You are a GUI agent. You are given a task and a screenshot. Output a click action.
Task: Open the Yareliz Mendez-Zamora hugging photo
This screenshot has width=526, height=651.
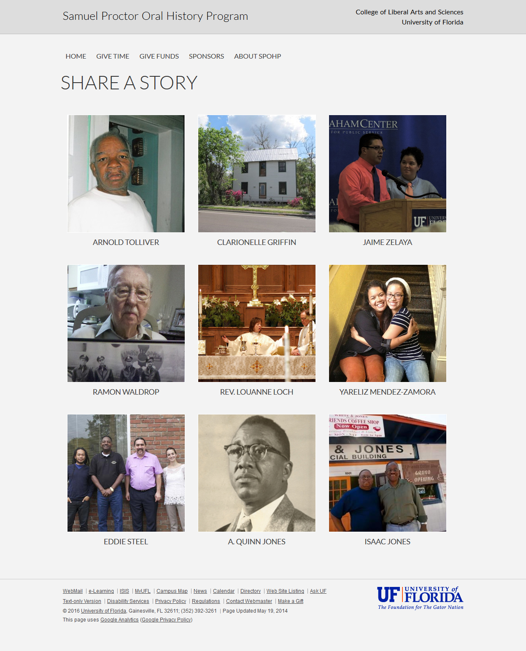(x=387, y=323)
